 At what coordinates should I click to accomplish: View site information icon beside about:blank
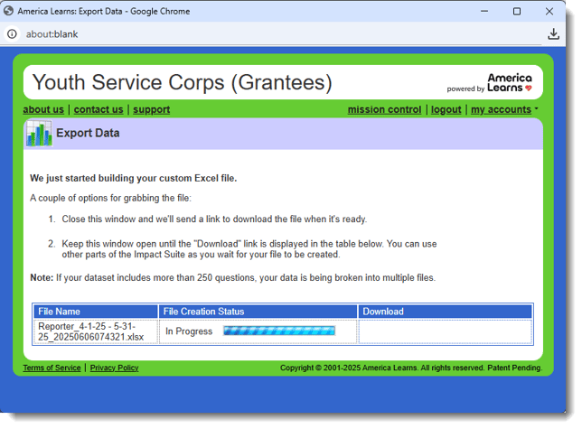tap(12, 34)
